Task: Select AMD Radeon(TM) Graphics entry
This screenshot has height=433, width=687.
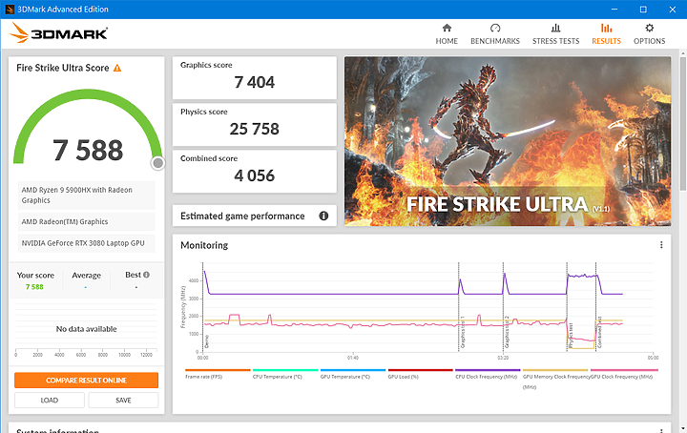Action: 86,221
